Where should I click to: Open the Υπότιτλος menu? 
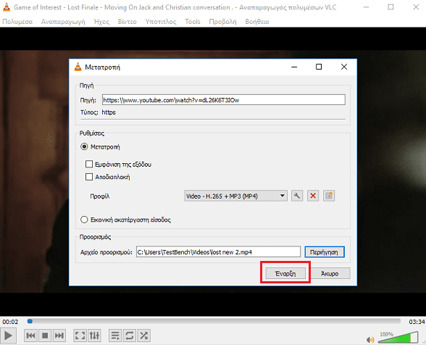click(x=161, y=22)
